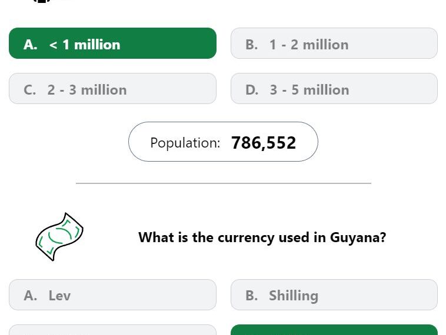
Task: Click the currency question about Guyana
Action: [262, 237]
